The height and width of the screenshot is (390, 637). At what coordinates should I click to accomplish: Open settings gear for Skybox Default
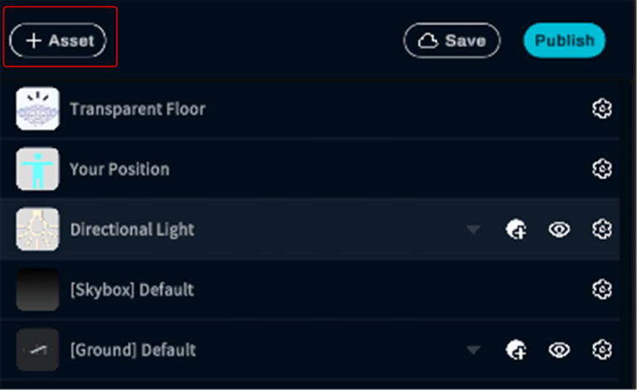[602, 290]
